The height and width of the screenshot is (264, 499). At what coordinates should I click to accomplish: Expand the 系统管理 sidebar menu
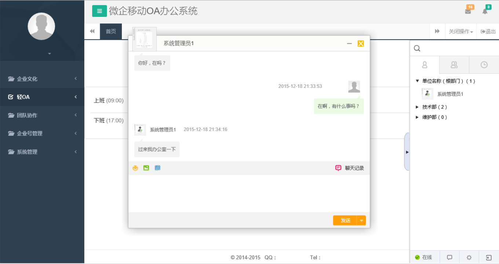(42, 152)
